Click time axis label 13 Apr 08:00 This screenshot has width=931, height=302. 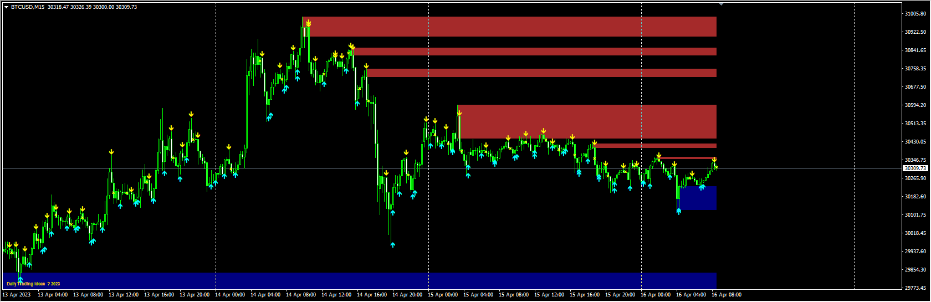(88, 295)
